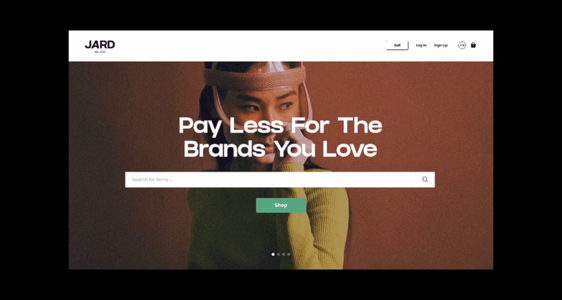The width and height of the screenshot is (562, 300).
Task: Click the magnifying glass search icon
Action: point(425,180)
